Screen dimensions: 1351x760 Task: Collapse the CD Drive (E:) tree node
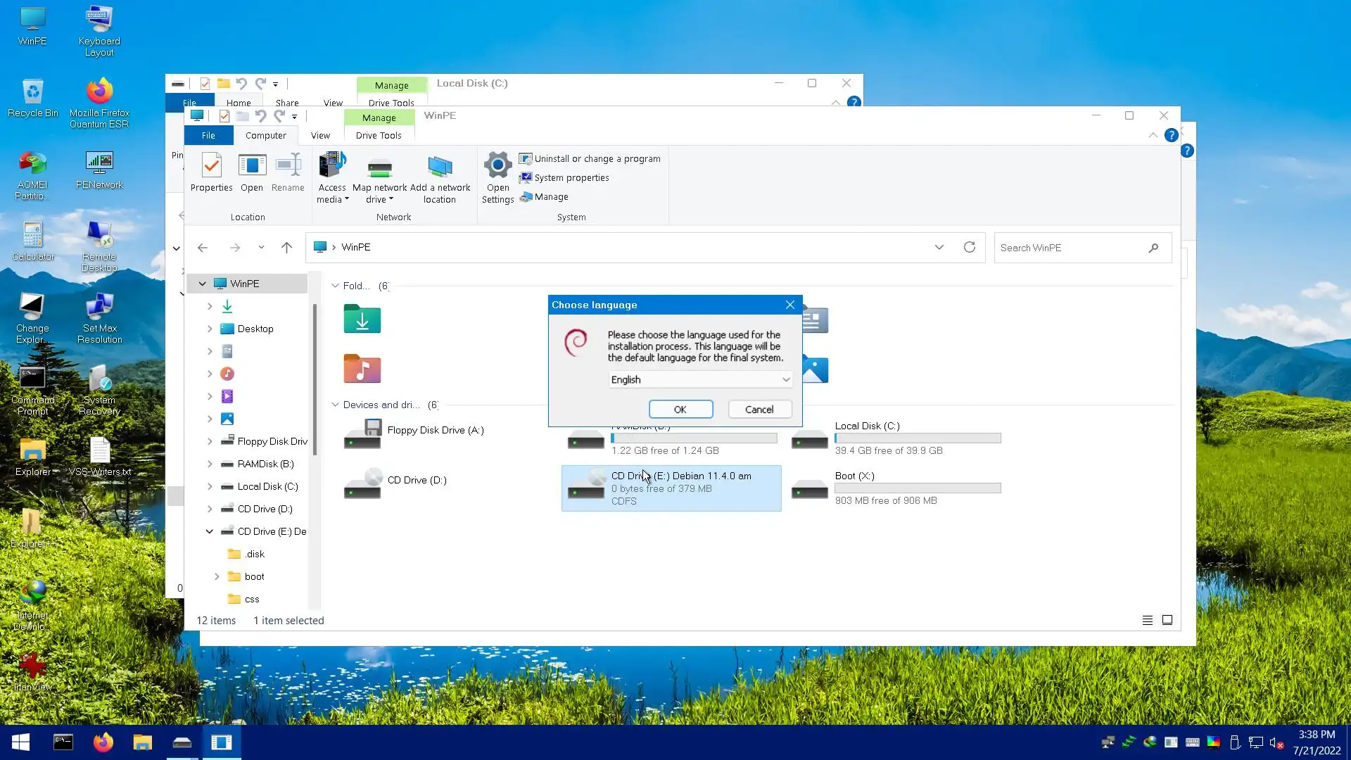(x=210, y=531)
